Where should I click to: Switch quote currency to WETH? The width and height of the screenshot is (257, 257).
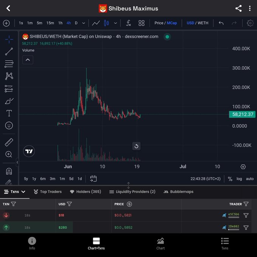(203, 23)
